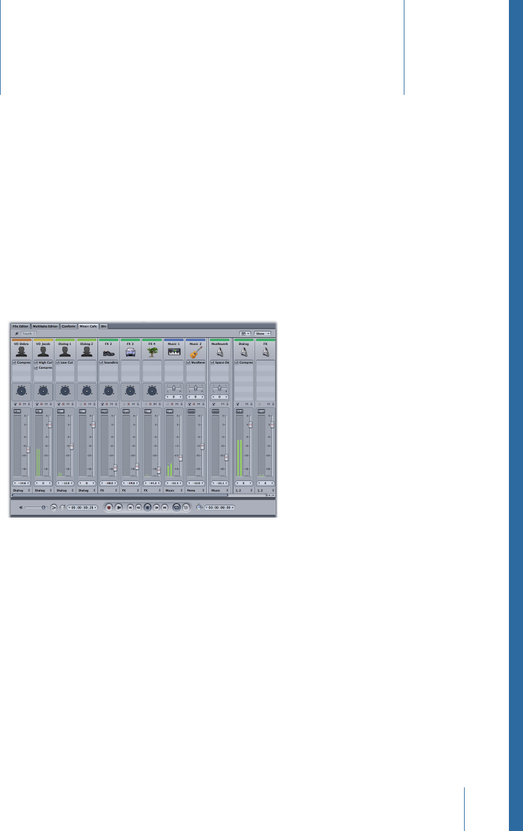Click the shoe icon on FX 2
Image resolution: width=523 pixels, height=831 pixels.
click(x=108, y=352)
